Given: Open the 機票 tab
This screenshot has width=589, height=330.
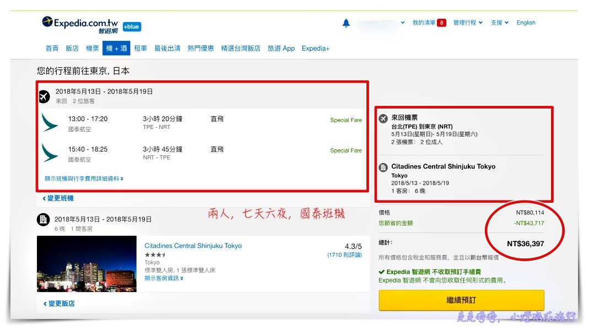Looking at the screenshot, I should (x=93, y=48).
